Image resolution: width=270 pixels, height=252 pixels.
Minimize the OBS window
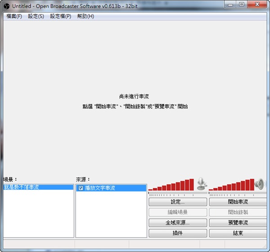pyautogui.click(x=230, y=5)
